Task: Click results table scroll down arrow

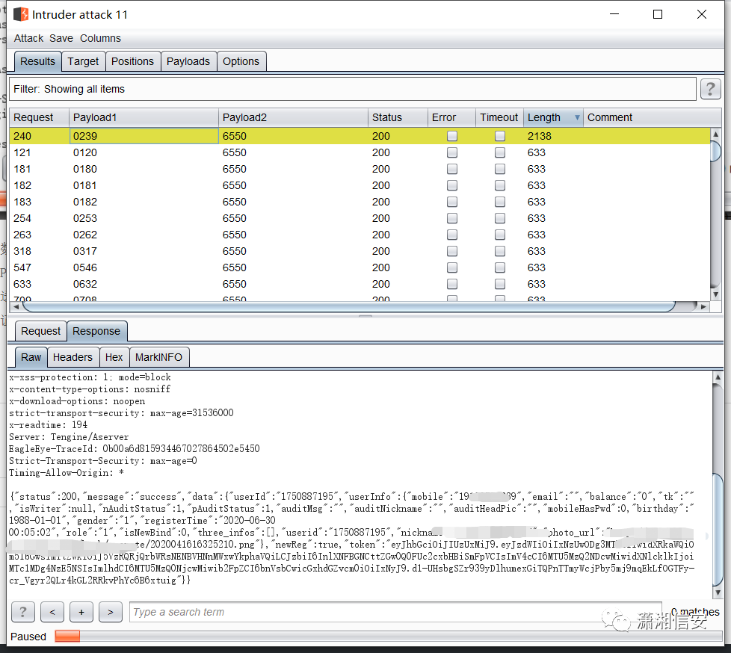Action: 715,294
